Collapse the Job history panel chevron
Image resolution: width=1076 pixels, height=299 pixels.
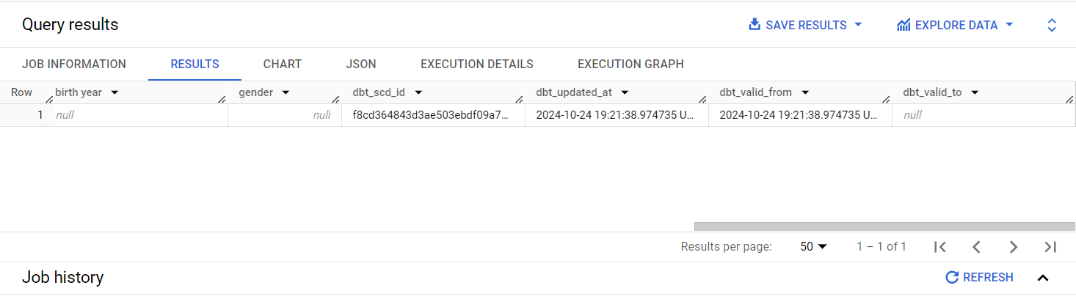[x=1043, y=278]
